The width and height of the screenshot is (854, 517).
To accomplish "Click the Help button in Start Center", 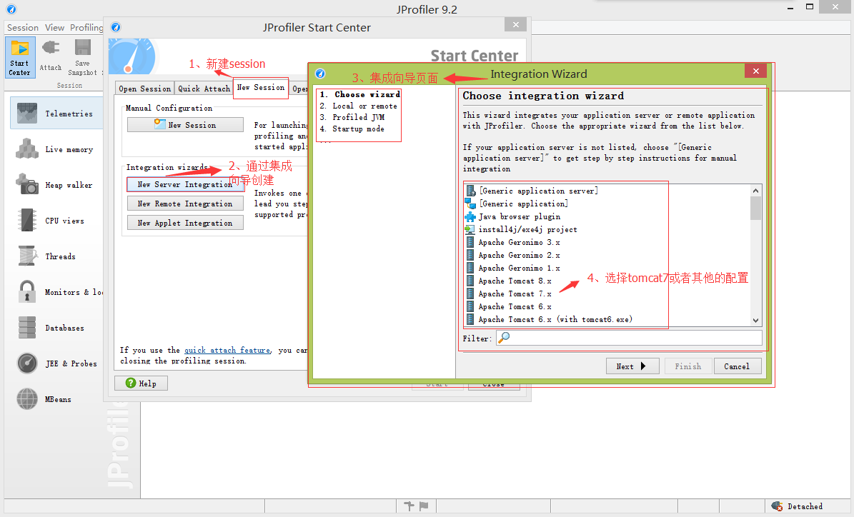I will pyautogui.click(x=141, y=383).
